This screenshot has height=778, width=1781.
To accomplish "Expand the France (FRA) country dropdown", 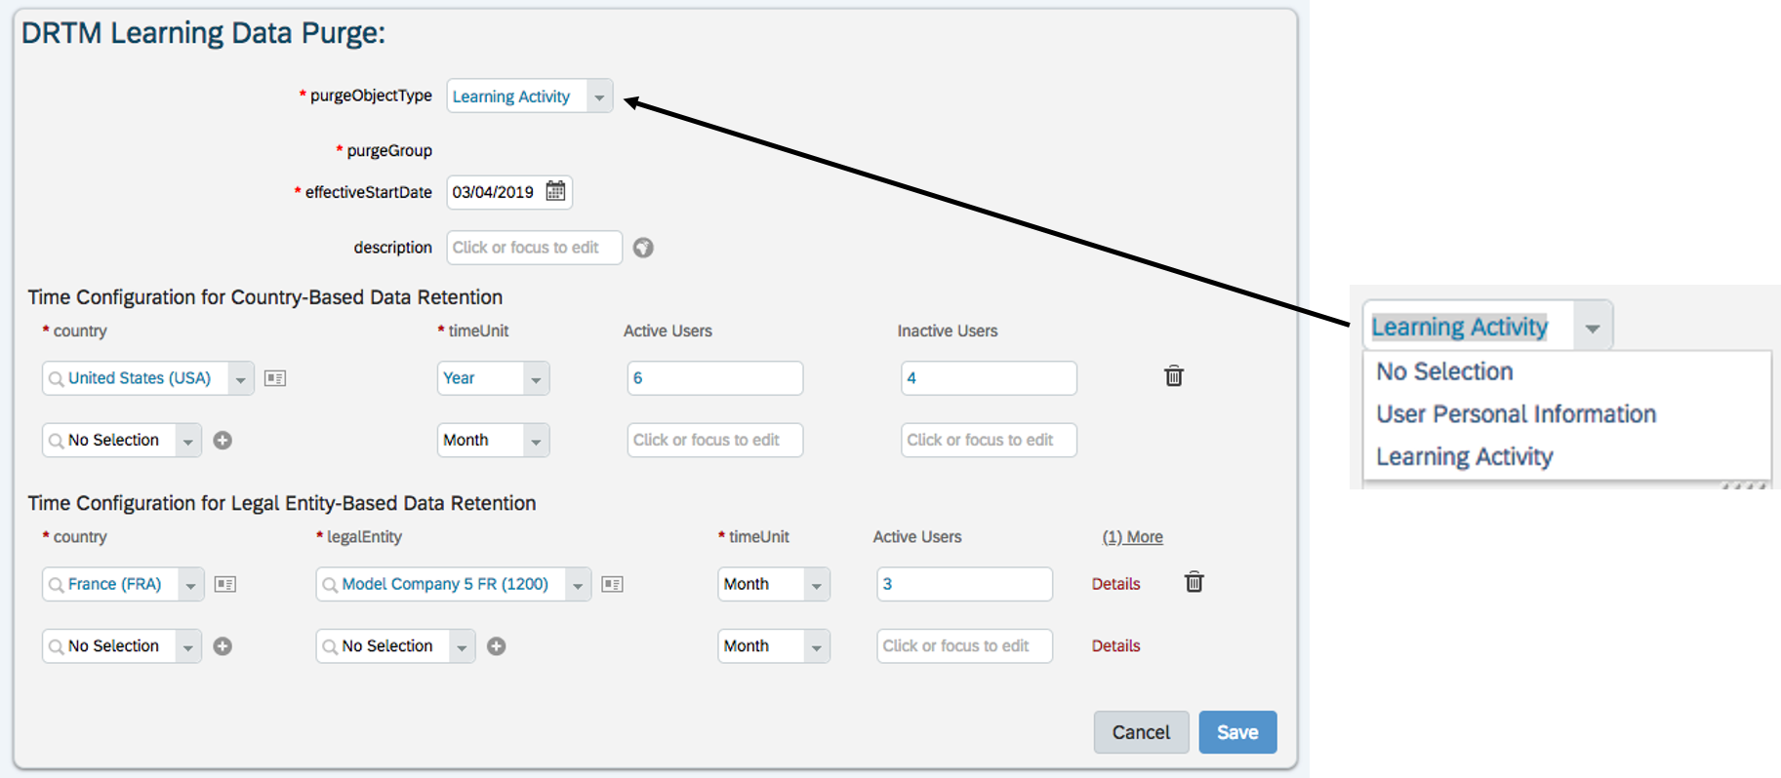I will click(191, 584).
